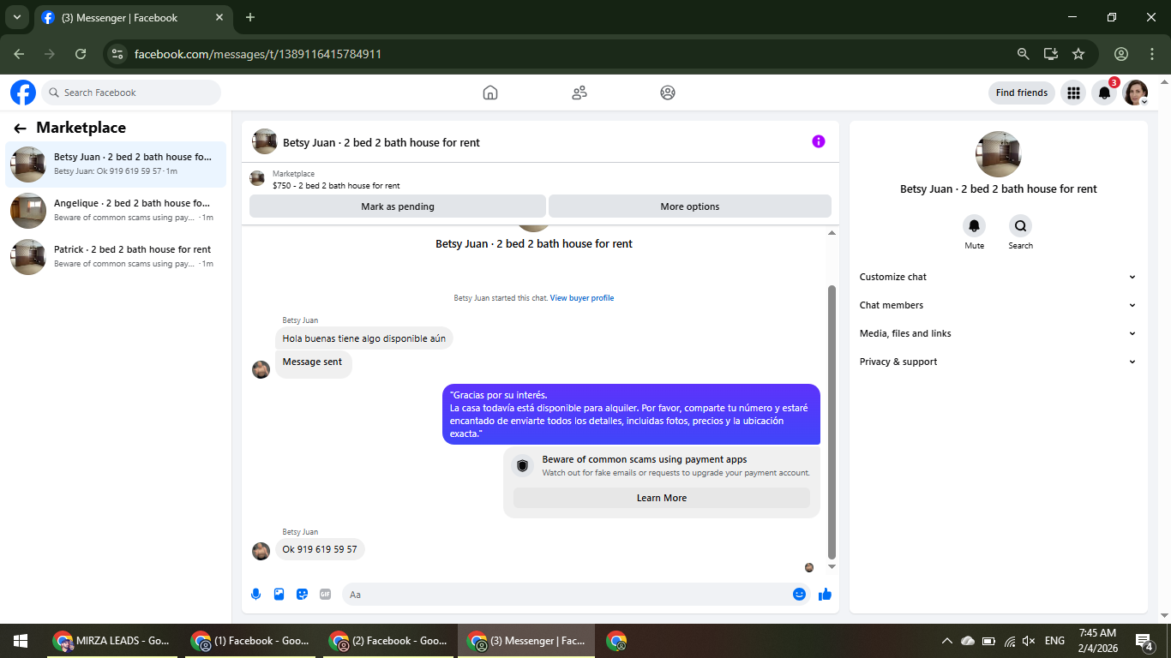The image size is (1171, 658).
Task: Click the phone number message bubble
Action: point(320,549)
